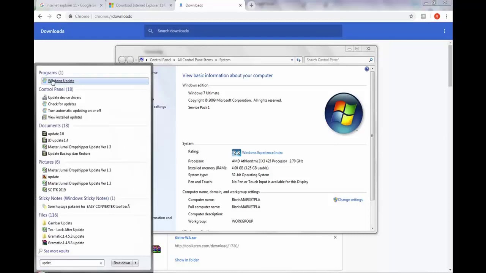Refresh the Control Panel address bar
The height and width of the screenshot is (273, 486).
[298, 60]
